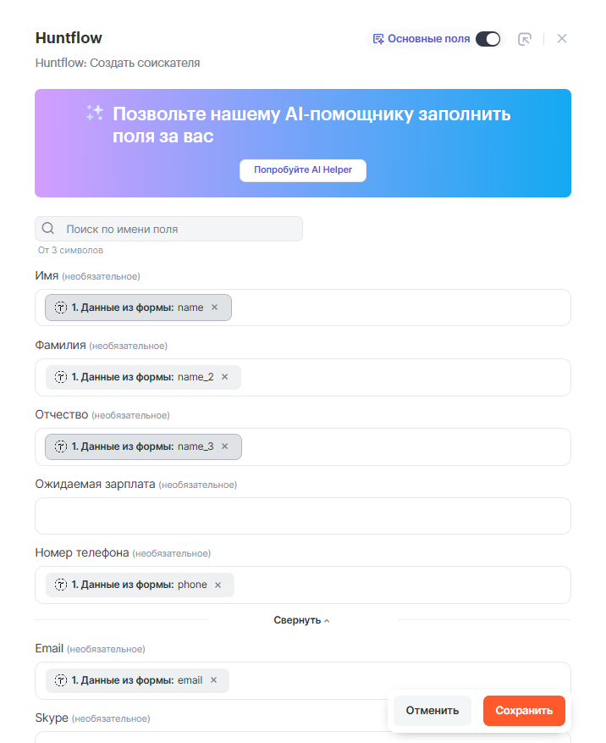606x743 pixels.
Task: Focus the Поиск по имени поля field
Action: [x=178, y=229]
